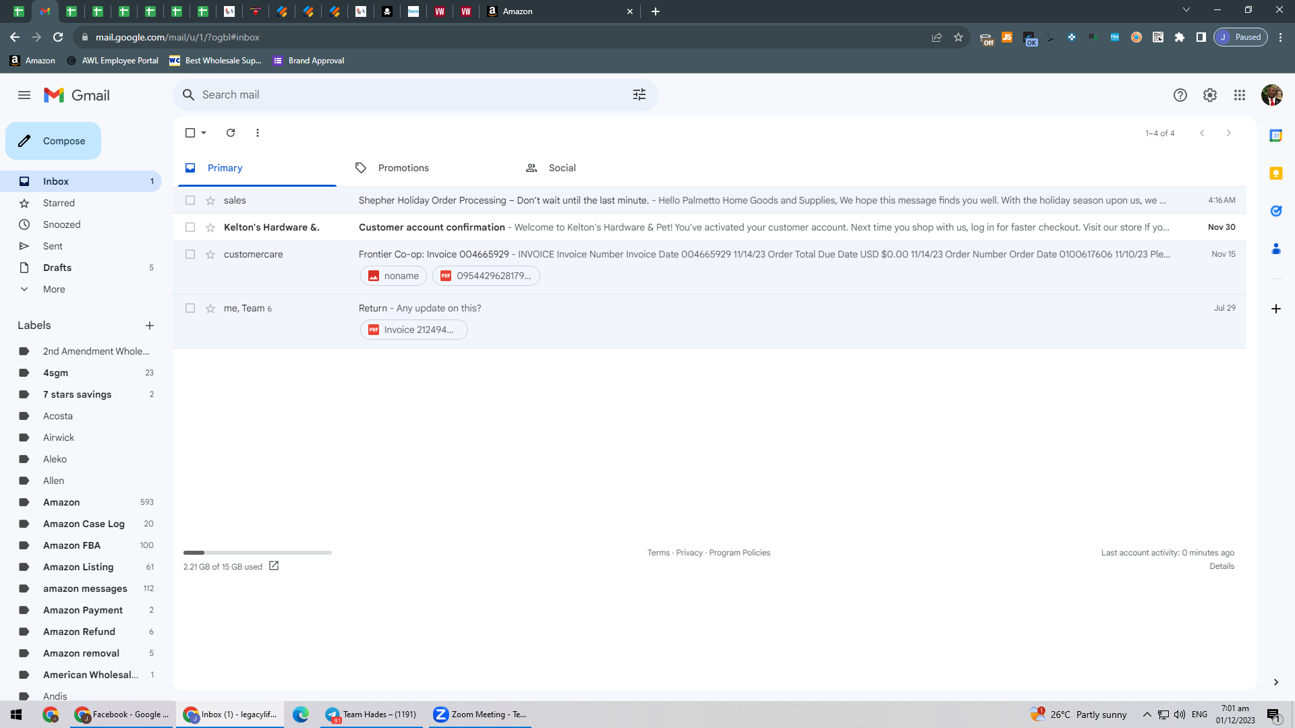Click the storage usage progress bar

pos(258,553)
